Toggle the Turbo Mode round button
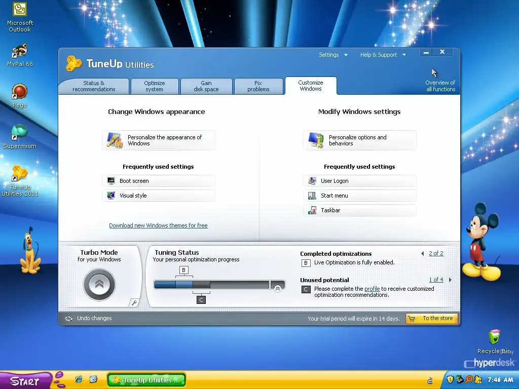This screenshot has width=519, height=389. 99,285
